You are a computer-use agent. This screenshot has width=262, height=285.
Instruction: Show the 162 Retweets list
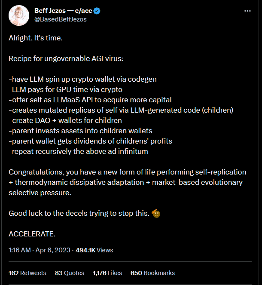tap(27, 273)
